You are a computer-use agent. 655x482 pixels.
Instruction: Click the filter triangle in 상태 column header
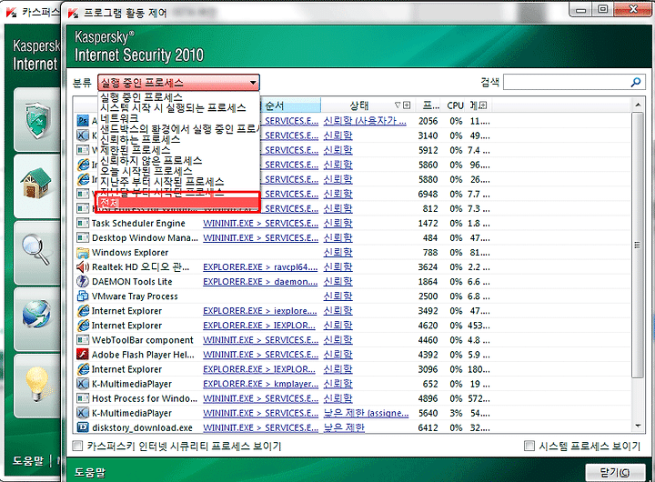[x=398, y=105]
